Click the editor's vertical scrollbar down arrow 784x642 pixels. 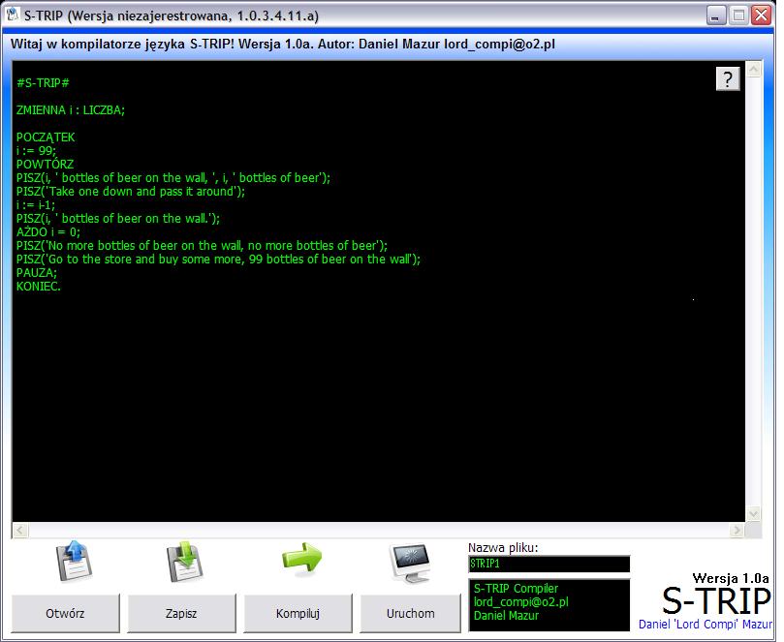click(x=754, y=513)
